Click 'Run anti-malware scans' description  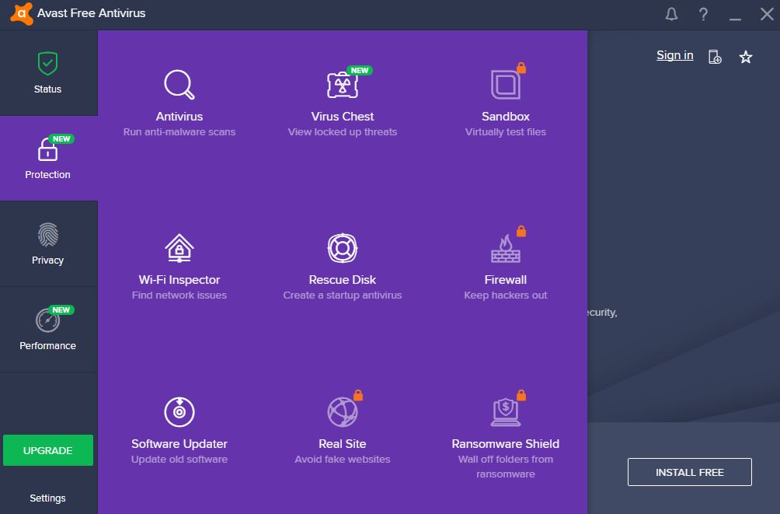pyautogui.click(x=179, y=132)
